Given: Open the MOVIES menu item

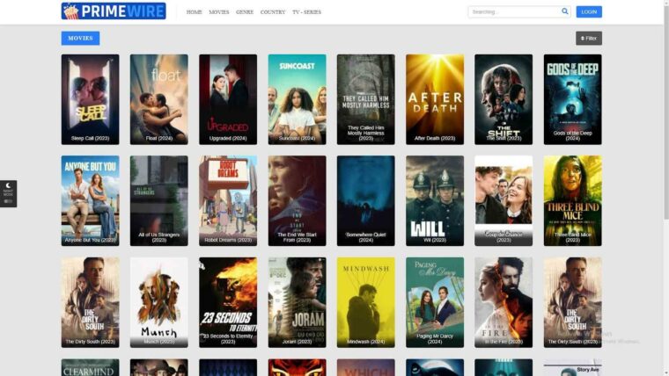Looking at the screenshot, I should tap(219, 12).
